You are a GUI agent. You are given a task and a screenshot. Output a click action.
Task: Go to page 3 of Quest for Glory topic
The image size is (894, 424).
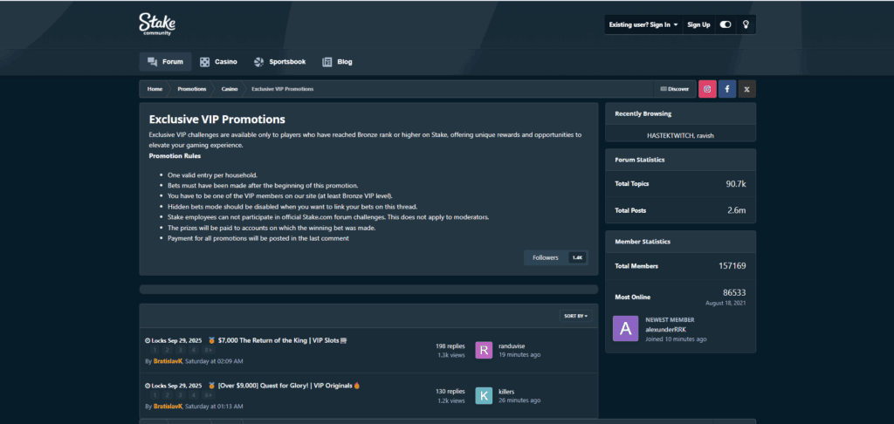[x=181, y=395]
